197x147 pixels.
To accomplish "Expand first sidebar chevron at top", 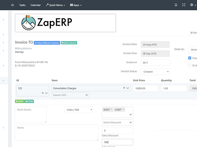I will (3, 20).
